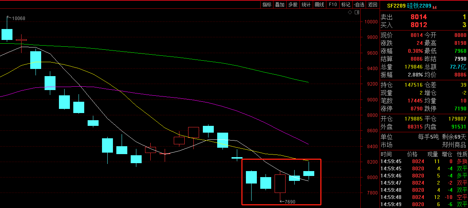
Task: Click the 10068 high price label
Action: point(19,18)
